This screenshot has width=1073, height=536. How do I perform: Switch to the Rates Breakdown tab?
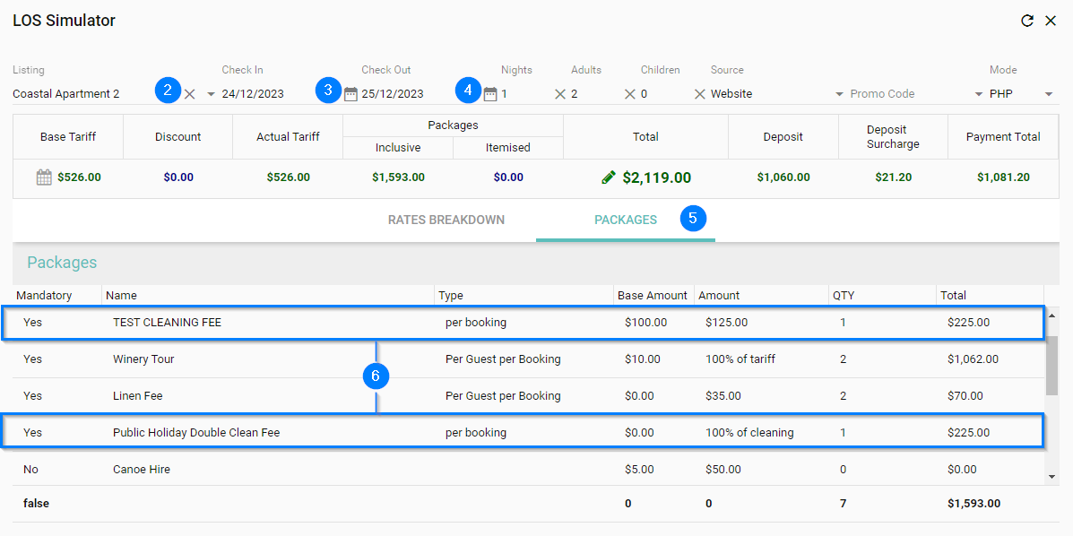(x=446, y=220)
